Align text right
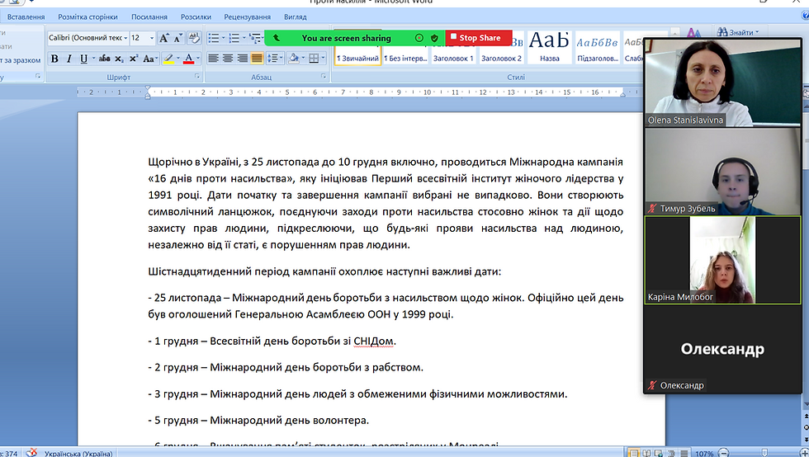The width and height of the screenshot is (809, 457). [x=242, y=59]
